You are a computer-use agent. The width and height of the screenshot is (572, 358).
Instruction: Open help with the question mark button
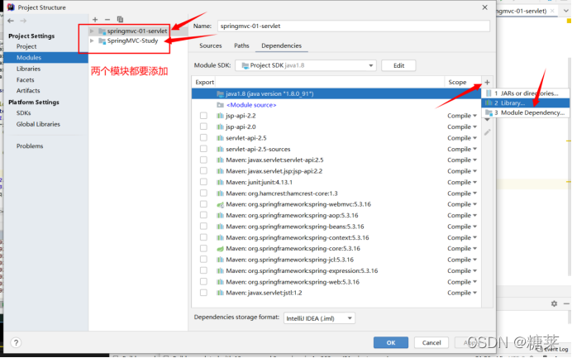[16, 342]
